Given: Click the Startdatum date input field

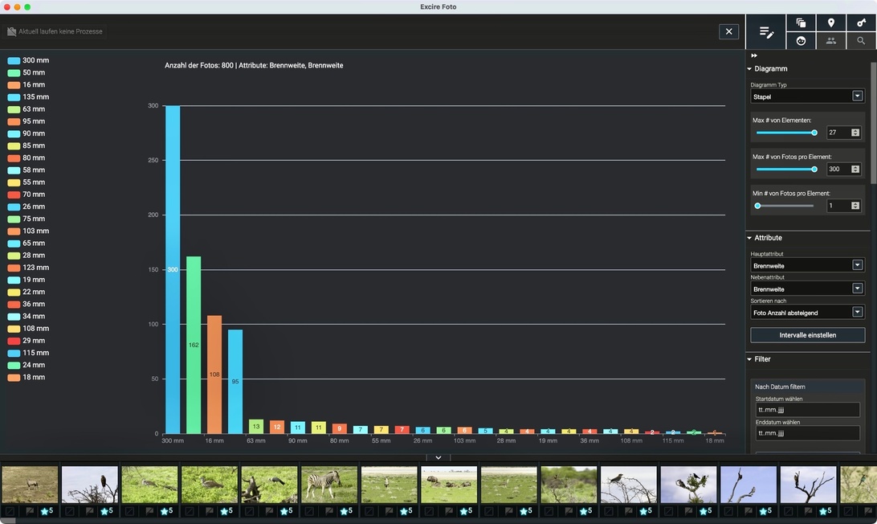Looking at the screenshot, I should click(x=807, y=410).
